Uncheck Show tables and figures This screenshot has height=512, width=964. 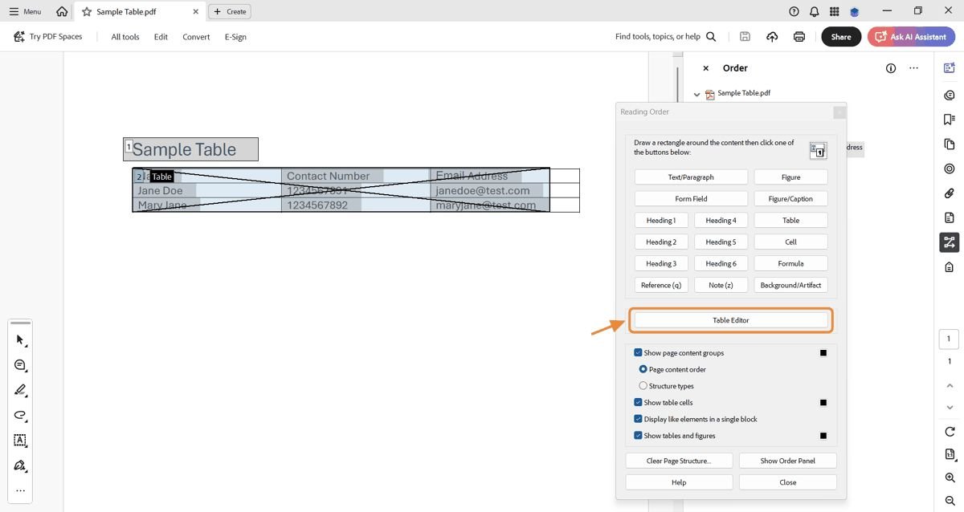click(x=638, y=436)
